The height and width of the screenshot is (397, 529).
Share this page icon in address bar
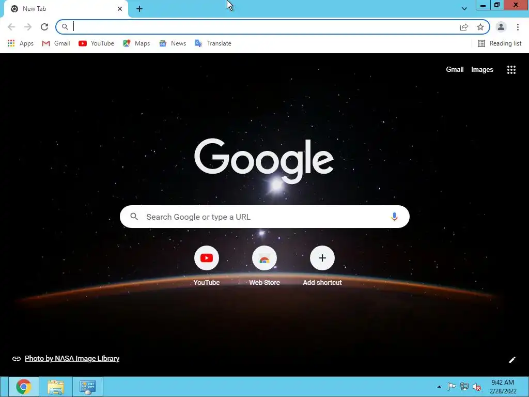[464, 27]
